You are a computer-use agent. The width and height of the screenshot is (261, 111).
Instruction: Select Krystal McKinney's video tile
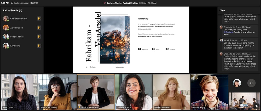[58, 92]
